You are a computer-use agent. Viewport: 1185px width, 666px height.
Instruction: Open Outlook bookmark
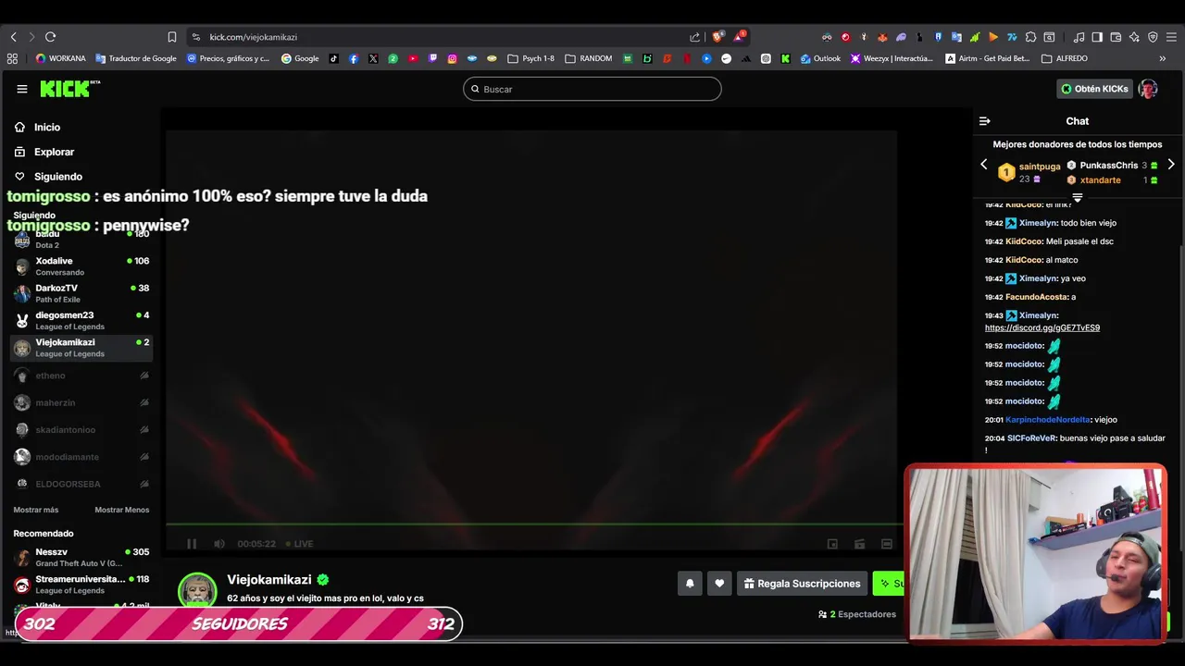click(x=820, y=58)
